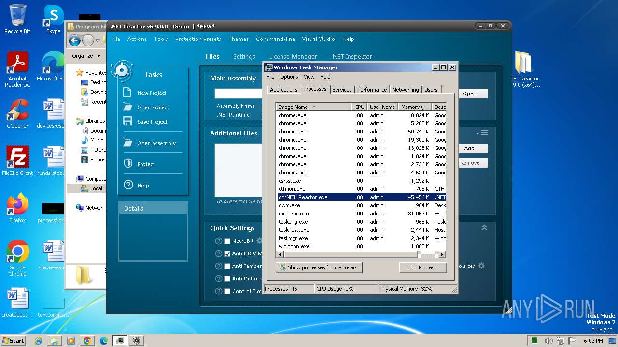Image resolution: width=618 pixels, height=347 pixels.
Task: Sort processes by the CPU column
Action: tap(359, 107)
